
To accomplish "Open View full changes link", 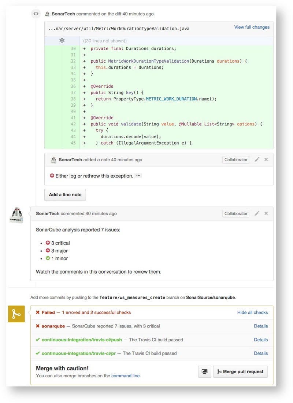I will pyautogui.click(x=252, y=27).
